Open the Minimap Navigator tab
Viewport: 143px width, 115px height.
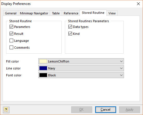click(34, 13)
